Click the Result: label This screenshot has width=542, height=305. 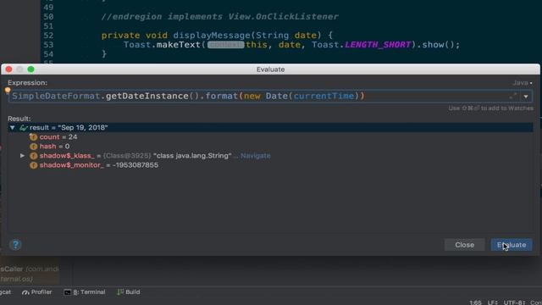point(19,119)
